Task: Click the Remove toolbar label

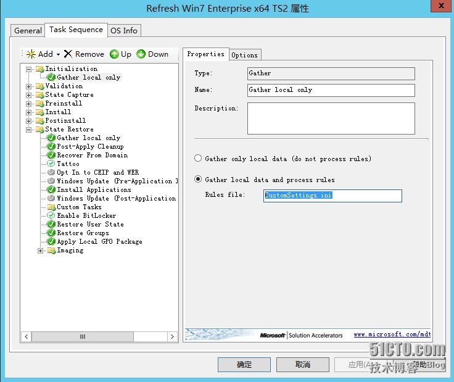Action: 89,54
